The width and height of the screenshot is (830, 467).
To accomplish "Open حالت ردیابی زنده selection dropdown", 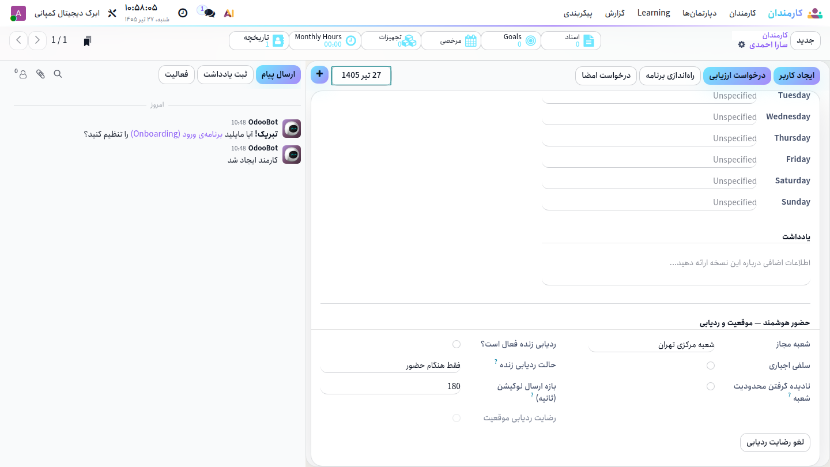I will (x=390, y=366).
